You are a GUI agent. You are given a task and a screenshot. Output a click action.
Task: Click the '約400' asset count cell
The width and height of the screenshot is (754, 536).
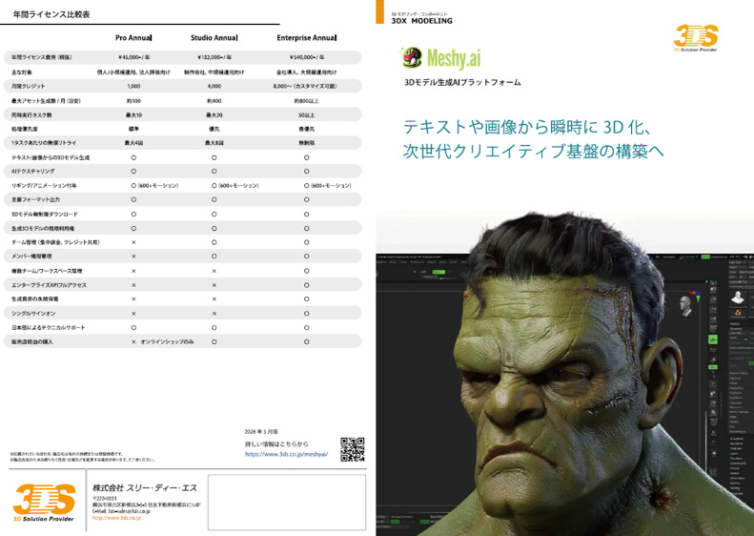pos(214,101)
